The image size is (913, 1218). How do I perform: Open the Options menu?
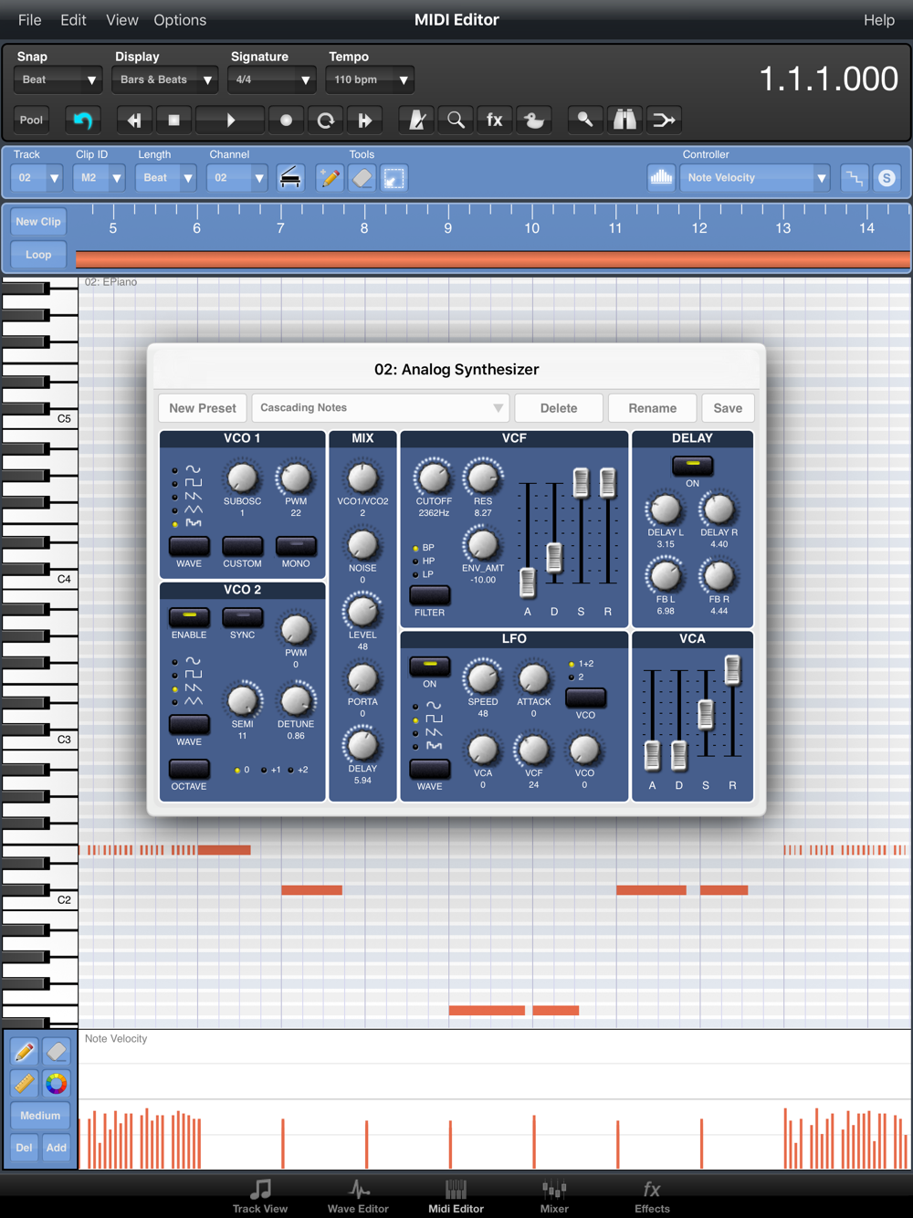pos(180,20)
